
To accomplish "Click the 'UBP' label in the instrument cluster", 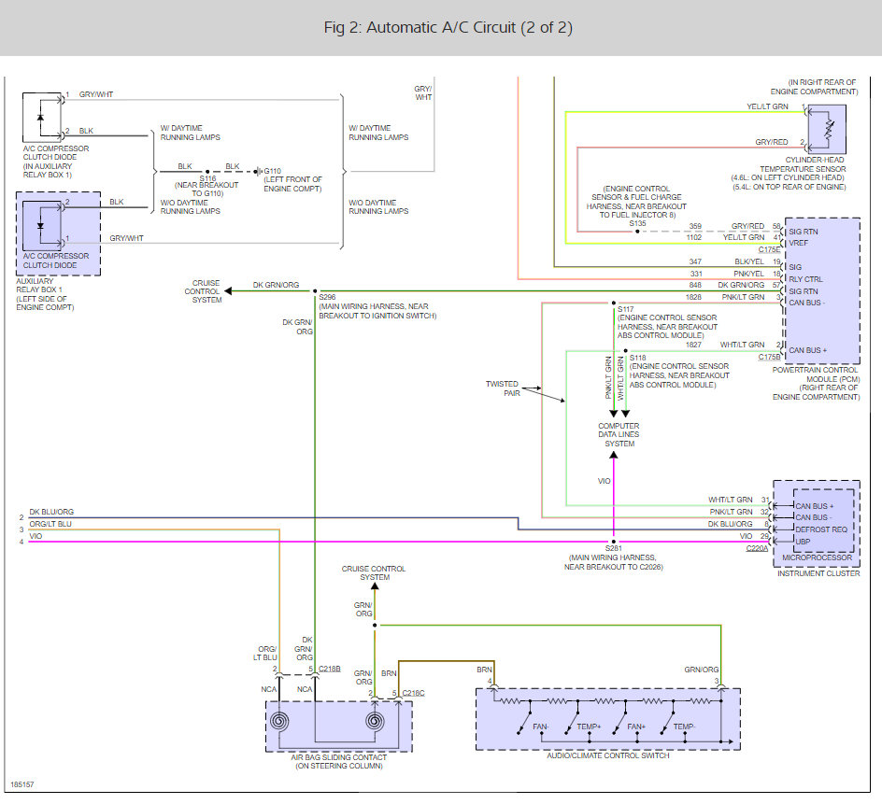I will pos(803,542).
